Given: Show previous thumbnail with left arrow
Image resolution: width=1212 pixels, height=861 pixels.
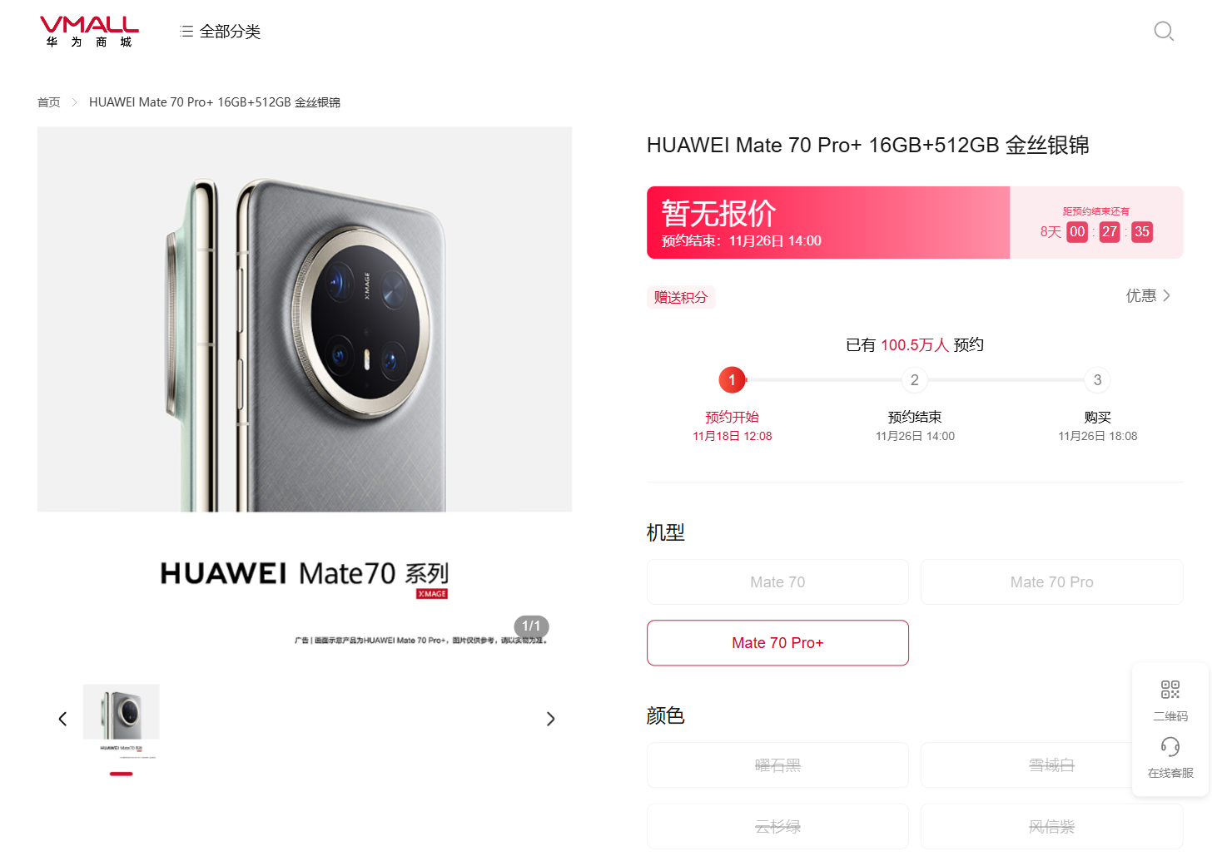Looking at the screenshot, I should (62, 719).
